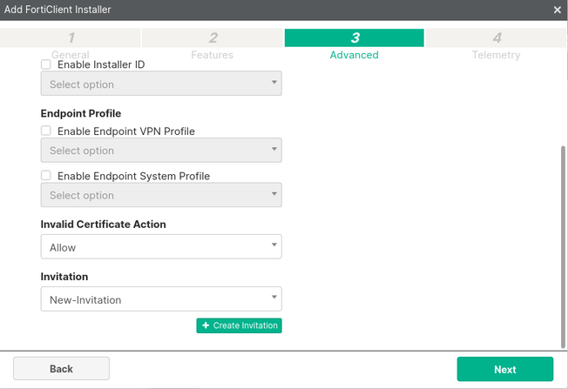This screenshot has height=389, width=568.
Task: Tick Enable Endpoint VPN Profile checkbox
Action: click(46, 131)
